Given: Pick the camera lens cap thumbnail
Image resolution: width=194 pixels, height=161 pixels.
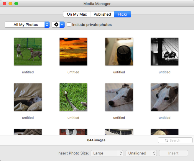Looking at the screenshot, I should point(119,52).
